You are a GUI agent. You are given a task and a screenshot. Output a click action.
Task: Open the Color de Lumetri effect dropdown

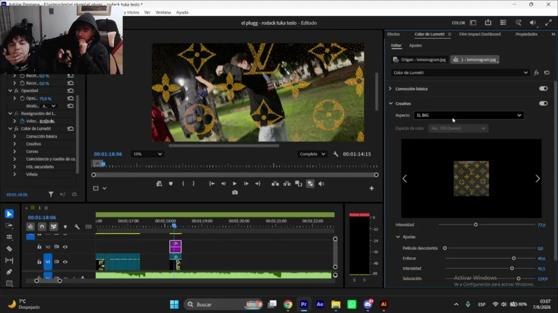460,73
